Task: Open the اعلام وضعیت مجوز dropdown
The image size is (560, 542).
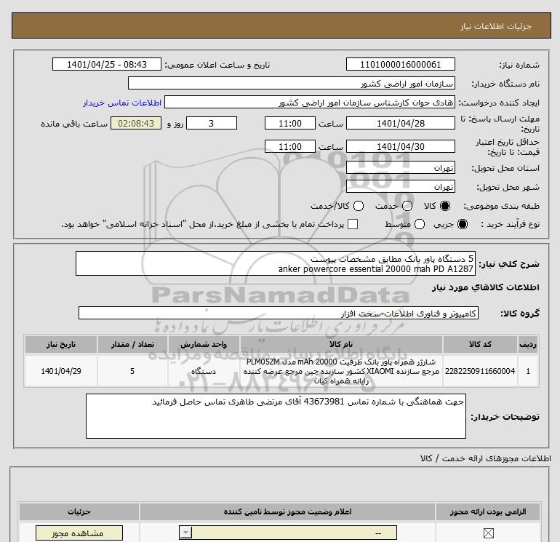Action: tap(288, 533)
